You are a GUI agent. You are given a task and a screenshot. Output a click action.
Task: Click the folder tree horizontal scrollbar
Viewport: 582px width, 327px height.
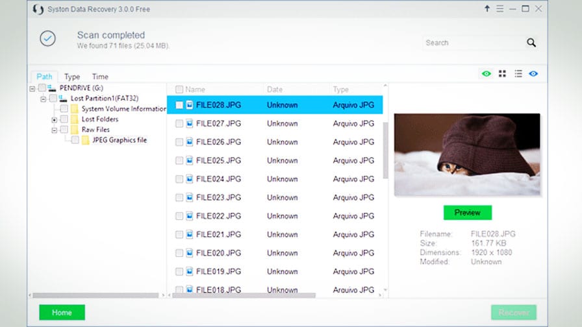click(95, 295)
